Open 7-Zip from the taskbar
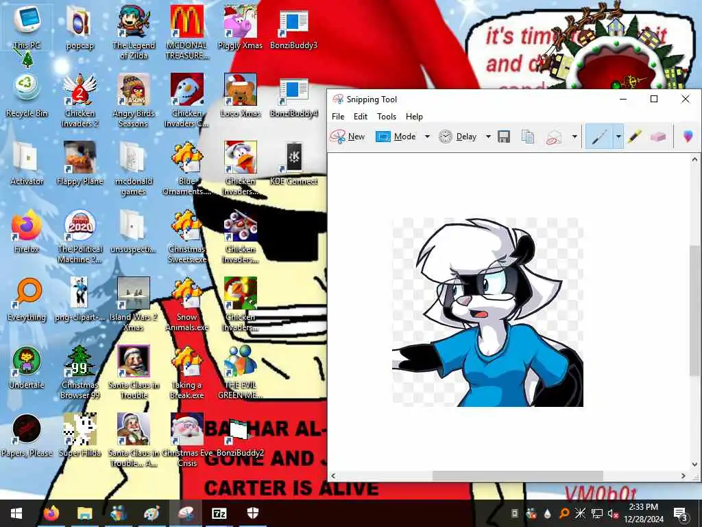Viewport: 702px width, 527px height. (x=219, y=513)
